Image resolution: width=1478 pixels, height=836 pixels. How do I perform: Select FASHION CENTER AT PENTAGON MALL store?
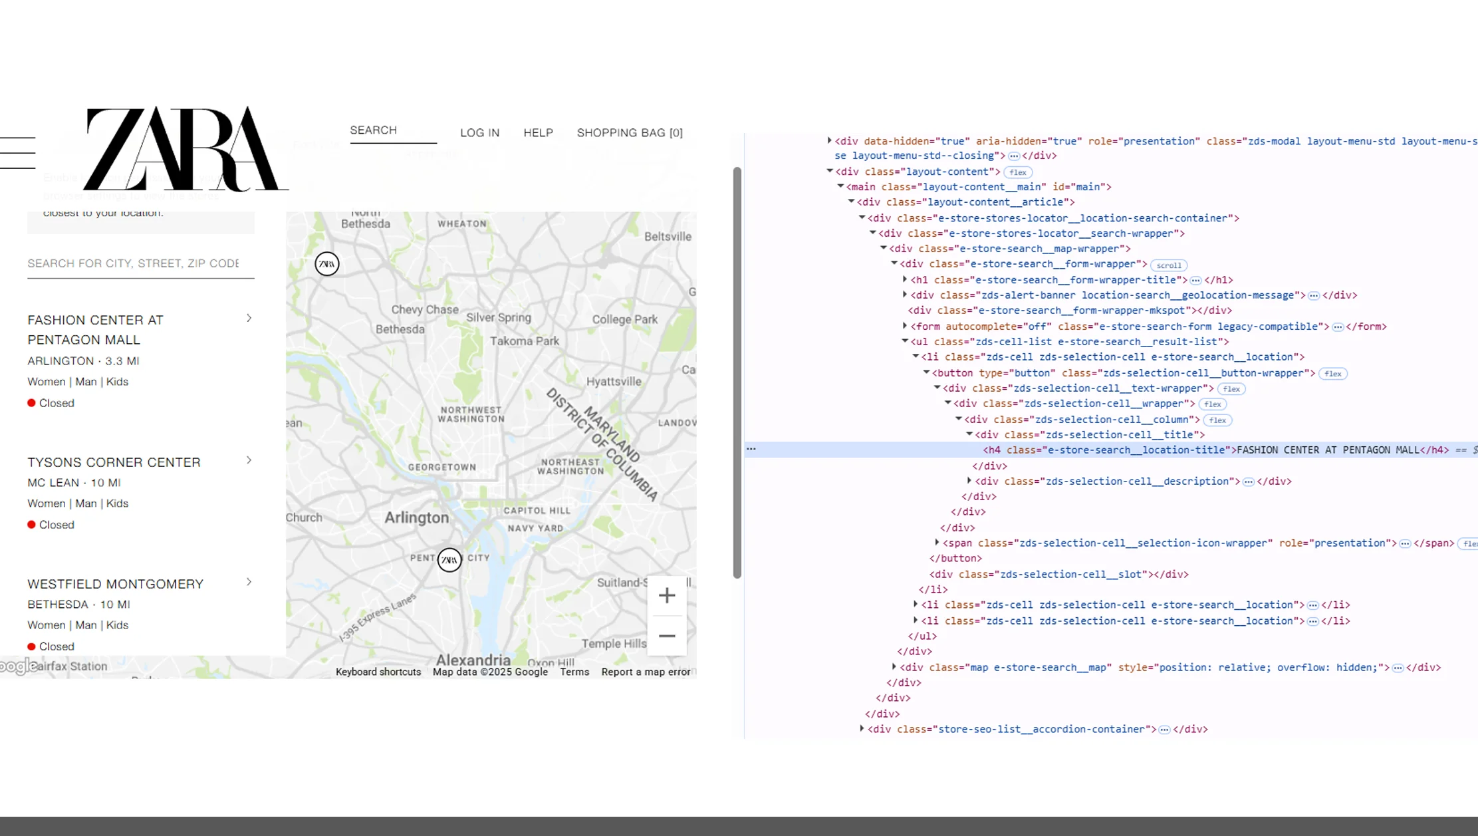tap(95, 330)
